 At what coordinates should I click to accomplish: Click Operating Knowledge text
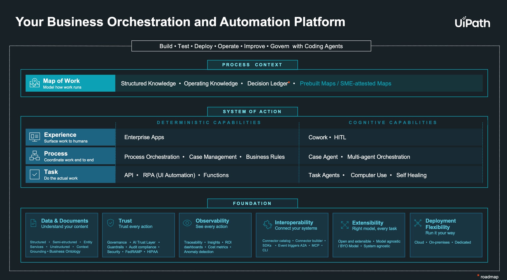tap(211, 83)
